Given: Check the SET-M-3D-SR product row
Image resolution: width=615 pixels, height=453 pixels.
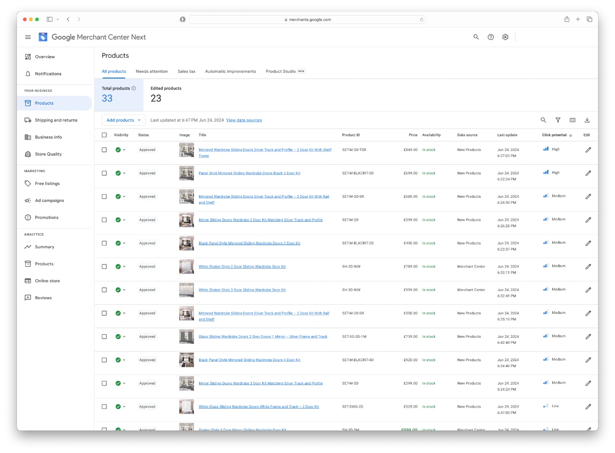Looking at the screenshot, I should click(x=104, y=196).
